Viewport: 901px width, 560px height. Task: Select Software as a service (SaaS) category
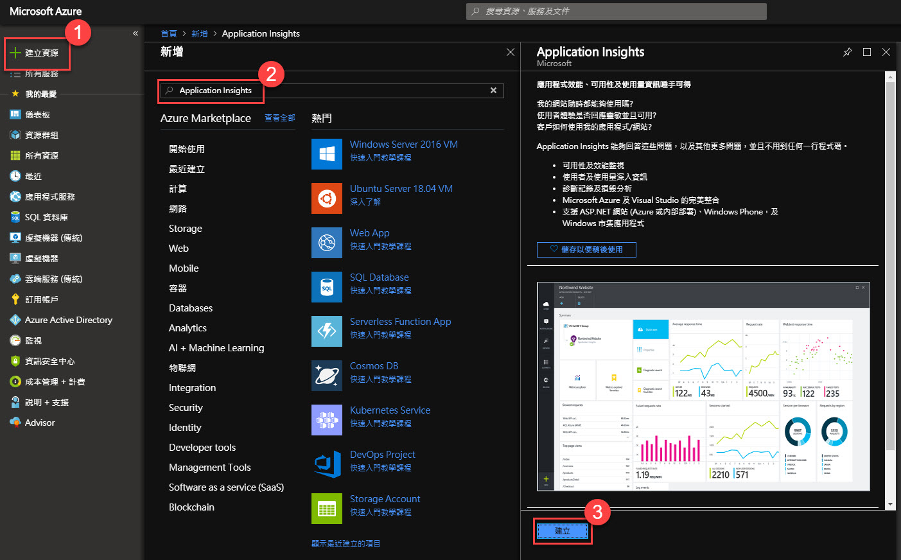point(226,487)
